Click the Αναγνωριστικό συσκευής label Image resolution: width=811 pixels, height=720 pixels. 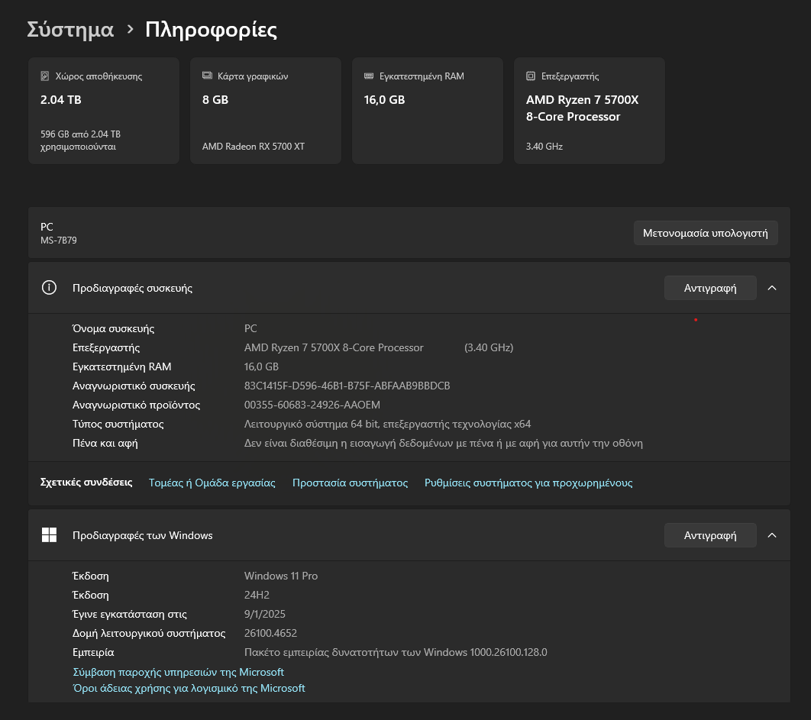click(x=134, y=386)
